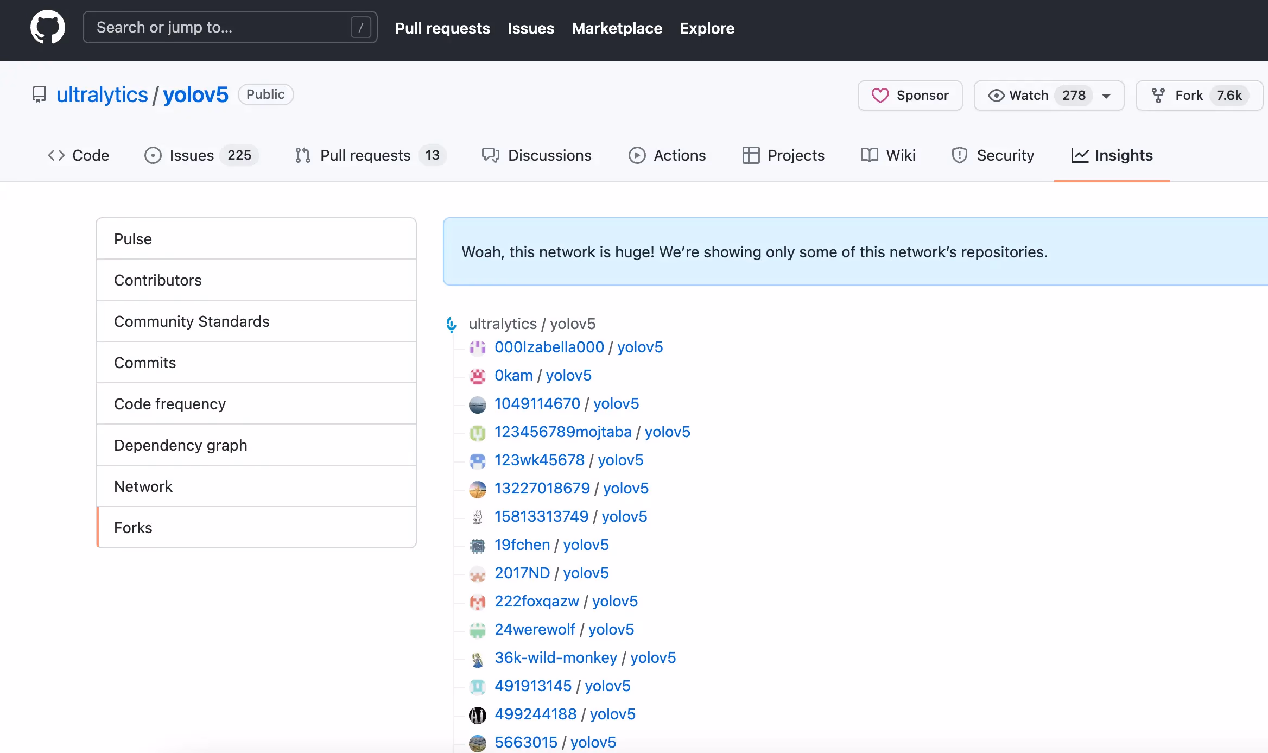Open the Watch options dropdown arrow

(x=1106, y=96)
